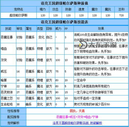Select the skill name 恶魔狂暴
The image size is (129, 127).
pos(7,37)
